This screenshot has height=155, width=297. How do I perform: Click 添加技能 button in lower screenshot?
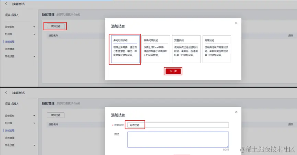pos(55,115)
